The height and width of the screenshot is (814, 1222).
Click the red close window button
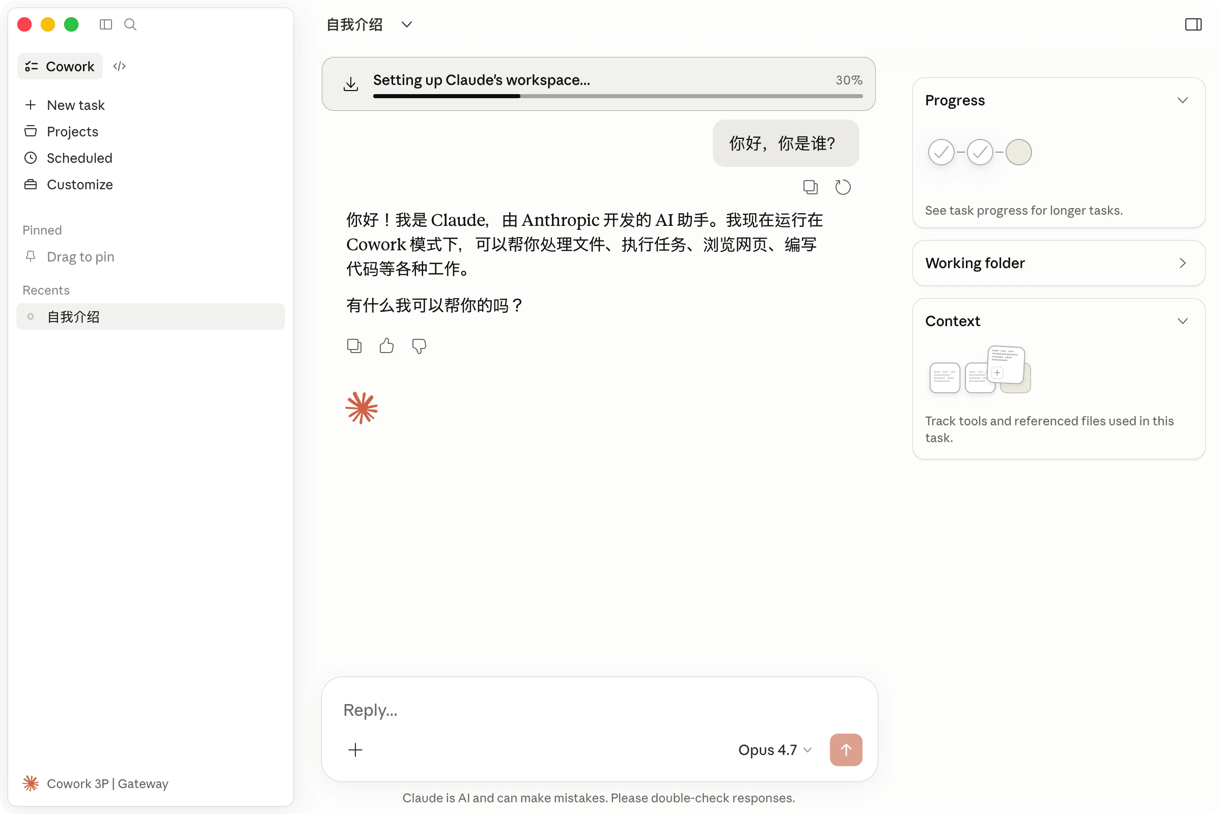(x=24, y=24)
